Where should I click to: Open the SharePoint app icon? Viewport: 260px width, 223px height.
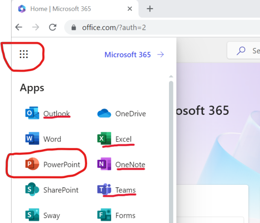click(32, 189)
